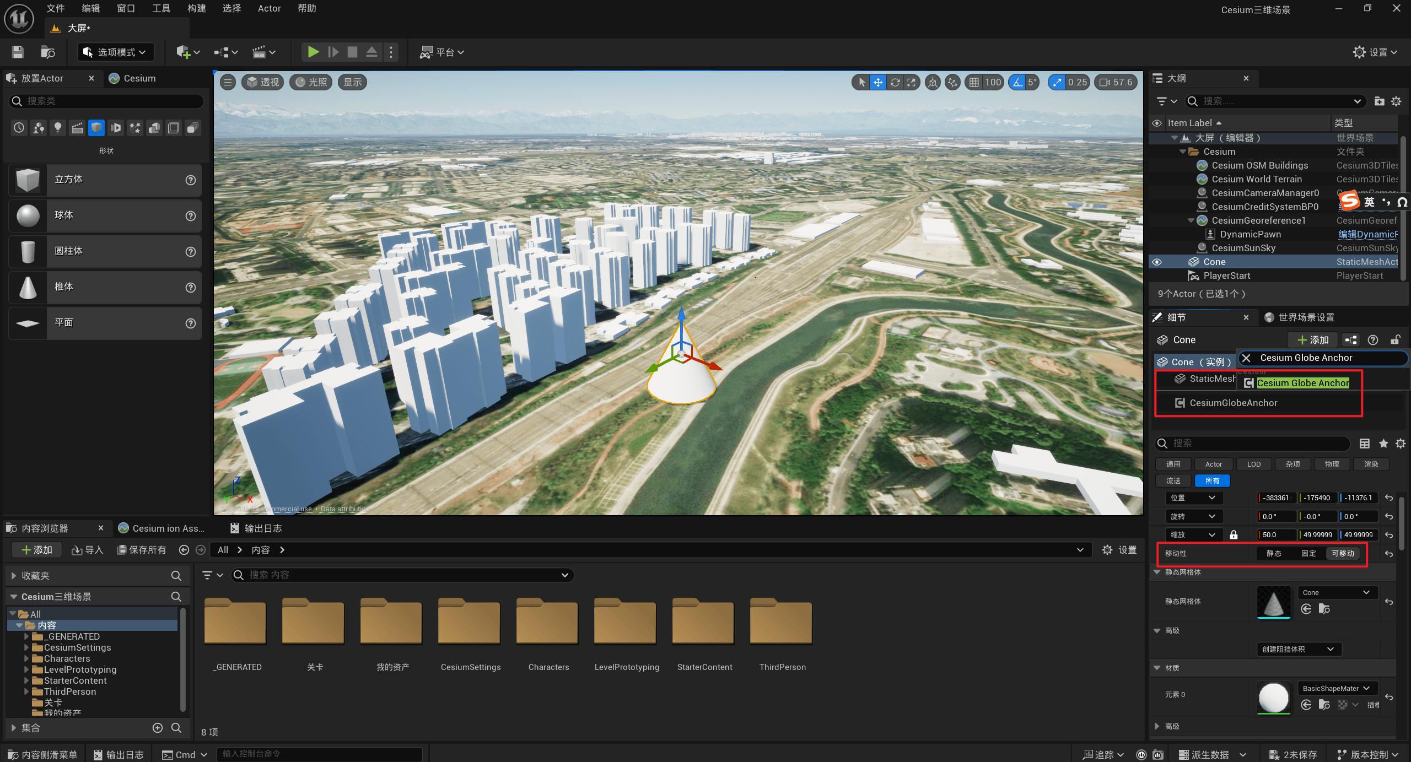Screen dimensions: 1411x762
Task: Switch to the Cesium panel tab
Action: [x=133, y=78]
